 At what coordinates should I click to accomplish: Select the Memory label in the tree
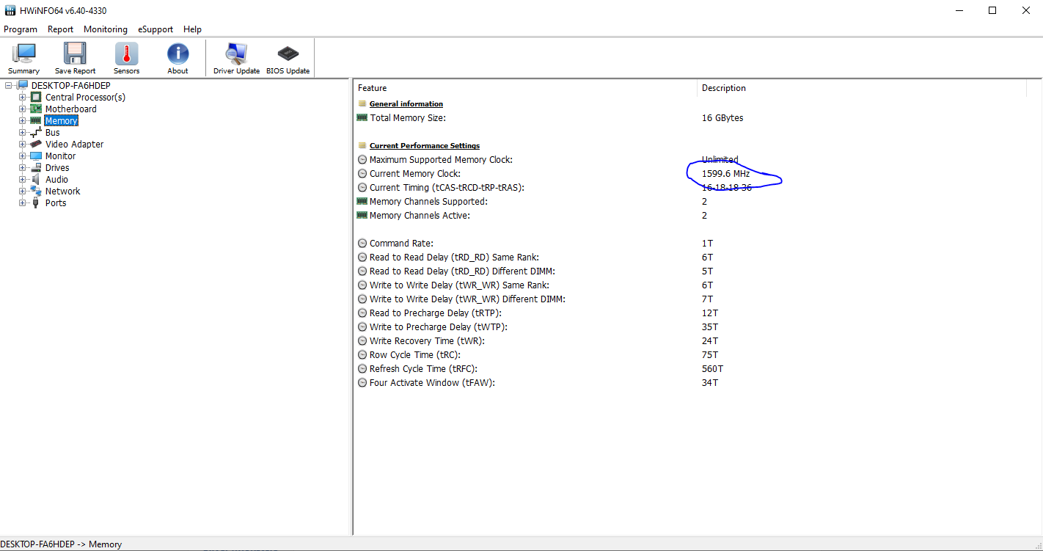pyautogui.click(x=61, y=120)
